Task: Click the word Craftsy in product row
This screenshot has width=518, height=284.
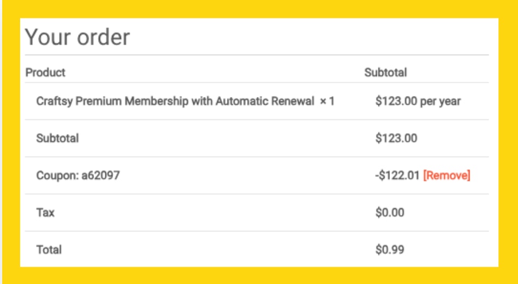Action: click(54, 101)
